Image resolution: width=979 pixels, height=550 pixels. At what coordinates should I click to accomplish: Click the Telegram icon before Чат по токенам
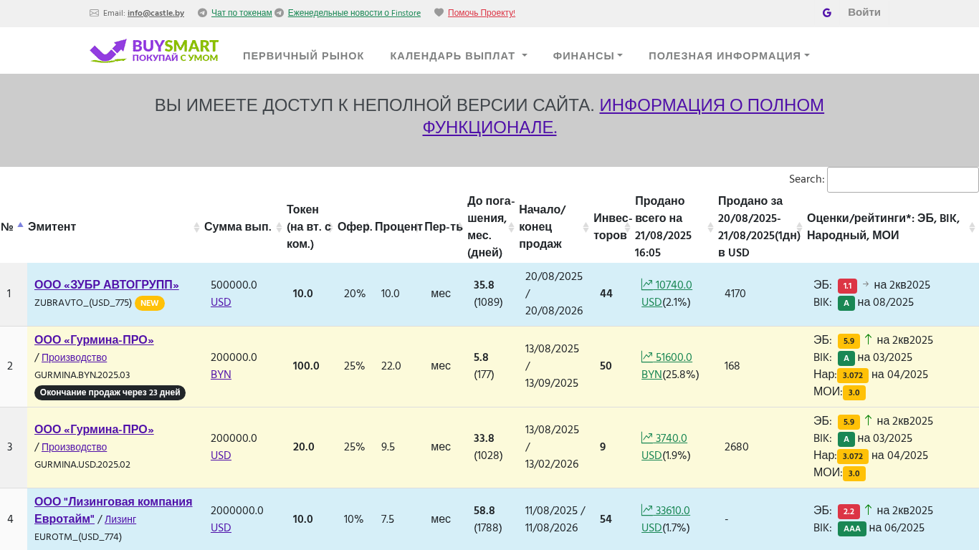[202, 13]
